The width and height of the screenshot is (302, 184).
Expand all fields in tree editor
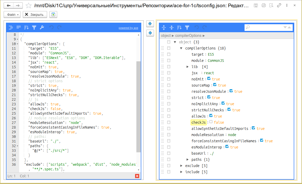(164, 28)
